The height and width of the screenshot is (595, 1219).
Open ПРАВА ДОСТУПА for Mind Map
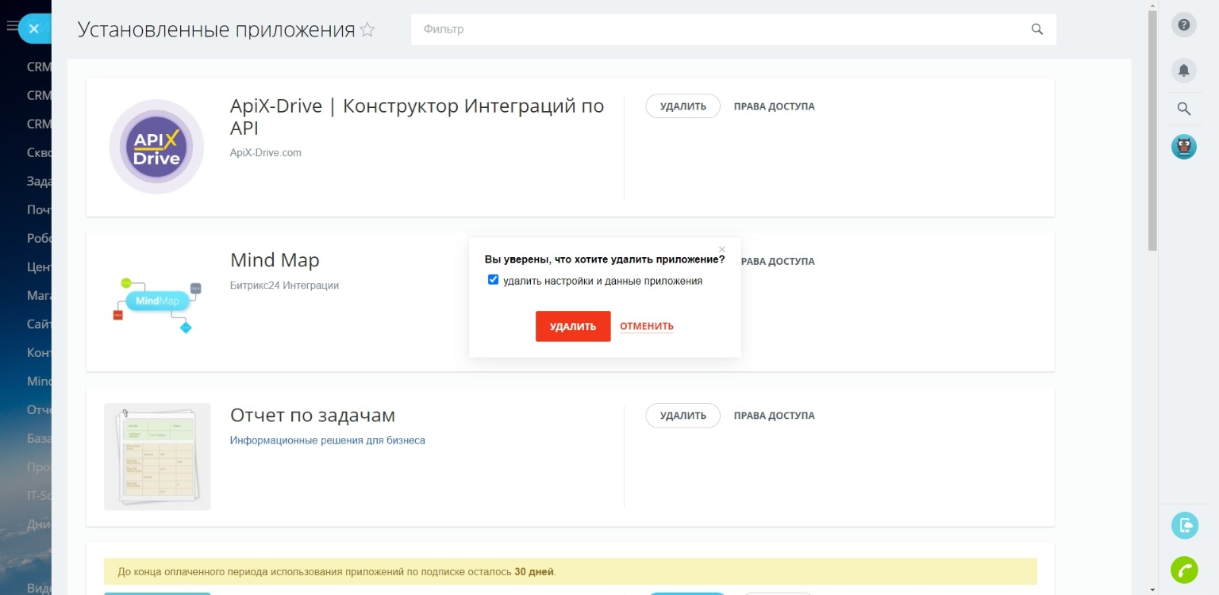778,261
